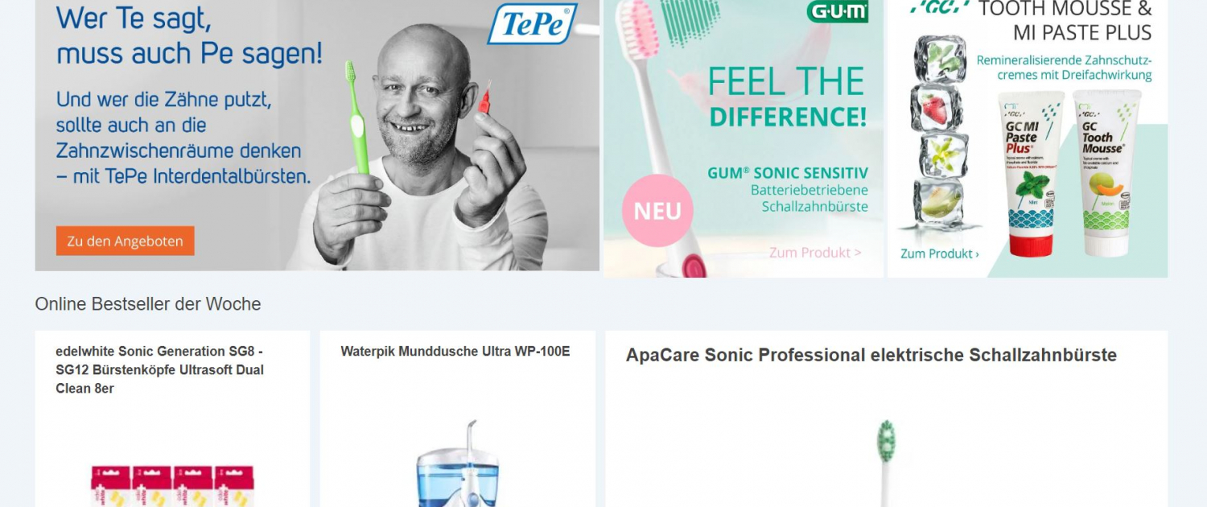The image size is (1207, 507).
Task: Click the red interdental brush image
Action: [484, 98]
